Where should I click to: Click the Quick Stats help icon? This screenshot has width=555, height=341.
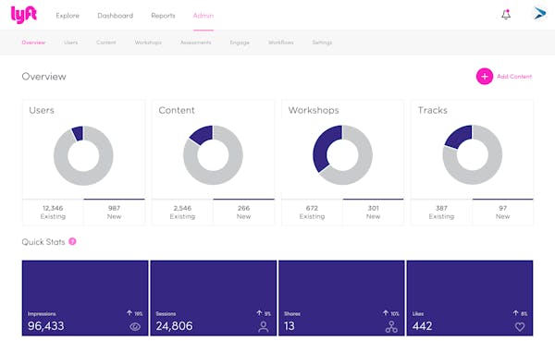pyautogui.click(x=72, y=241)
